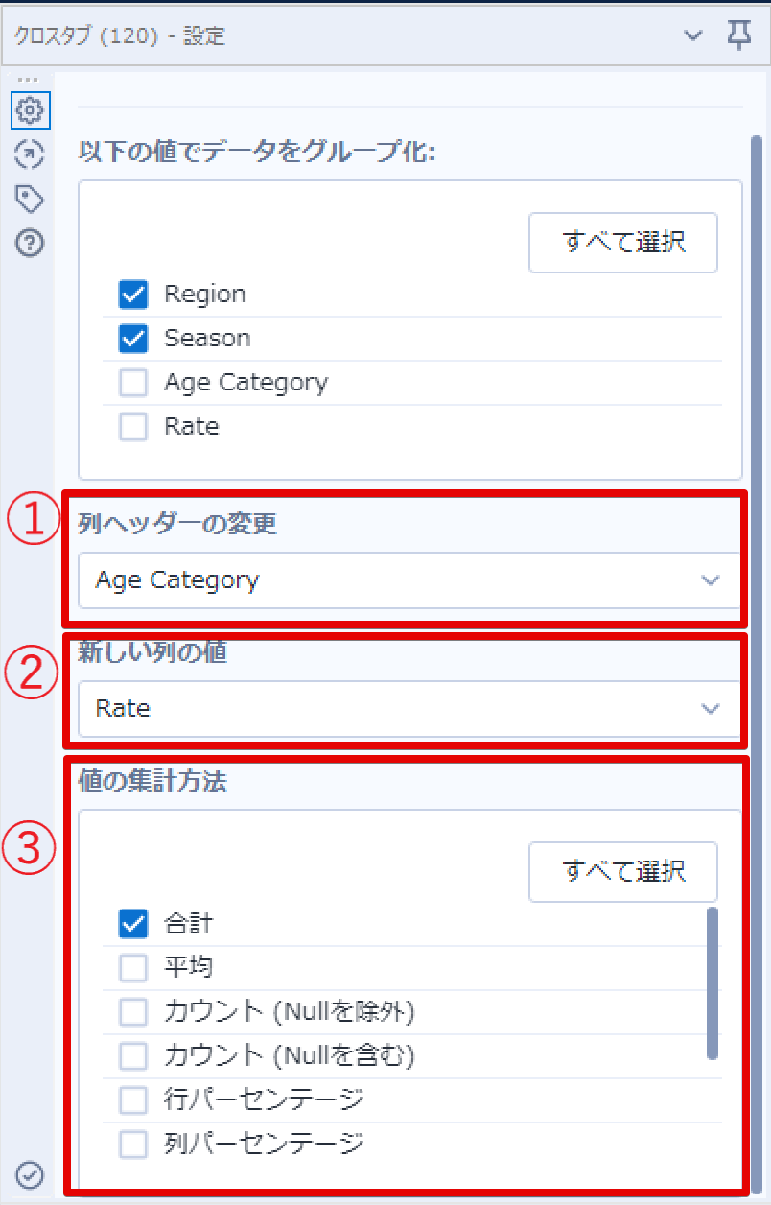Click すべて選択 button in the grouping section
771x1205 pixels.
pyautogui.click(x=623, y=242)
